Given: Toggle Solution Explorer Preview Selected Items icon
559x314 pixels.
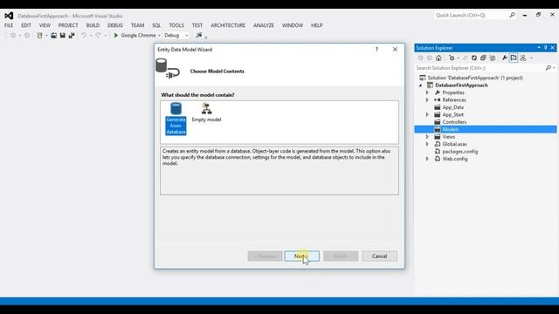Looking at the screenshot, I should pyautogui.click(x=514, y=58).
